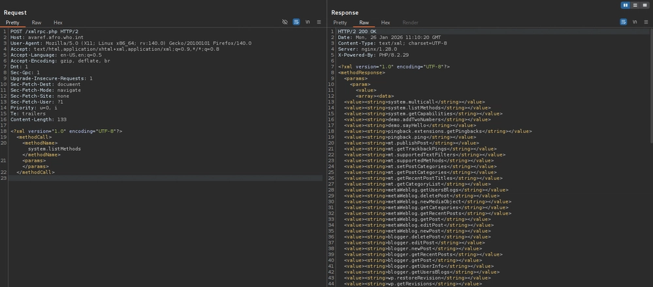This screenshot has width=653, height=287.
Task: Click the <methodResponse> tag in response
Action: (362, 72)
